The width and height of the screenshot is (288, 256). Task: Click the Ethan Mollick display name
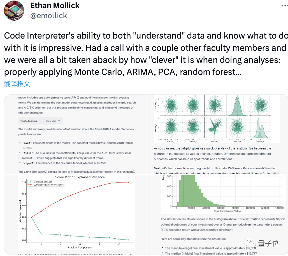click(55, 6)
